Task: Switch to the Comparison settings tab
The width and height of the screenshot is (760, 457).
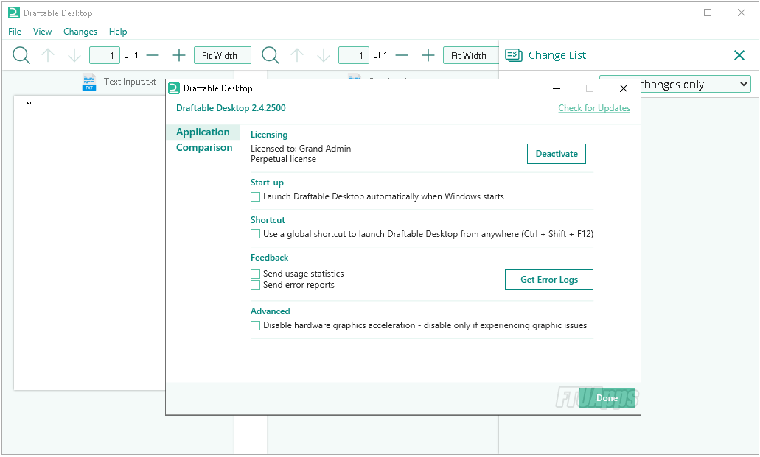Action: click(x=204, y=148)
